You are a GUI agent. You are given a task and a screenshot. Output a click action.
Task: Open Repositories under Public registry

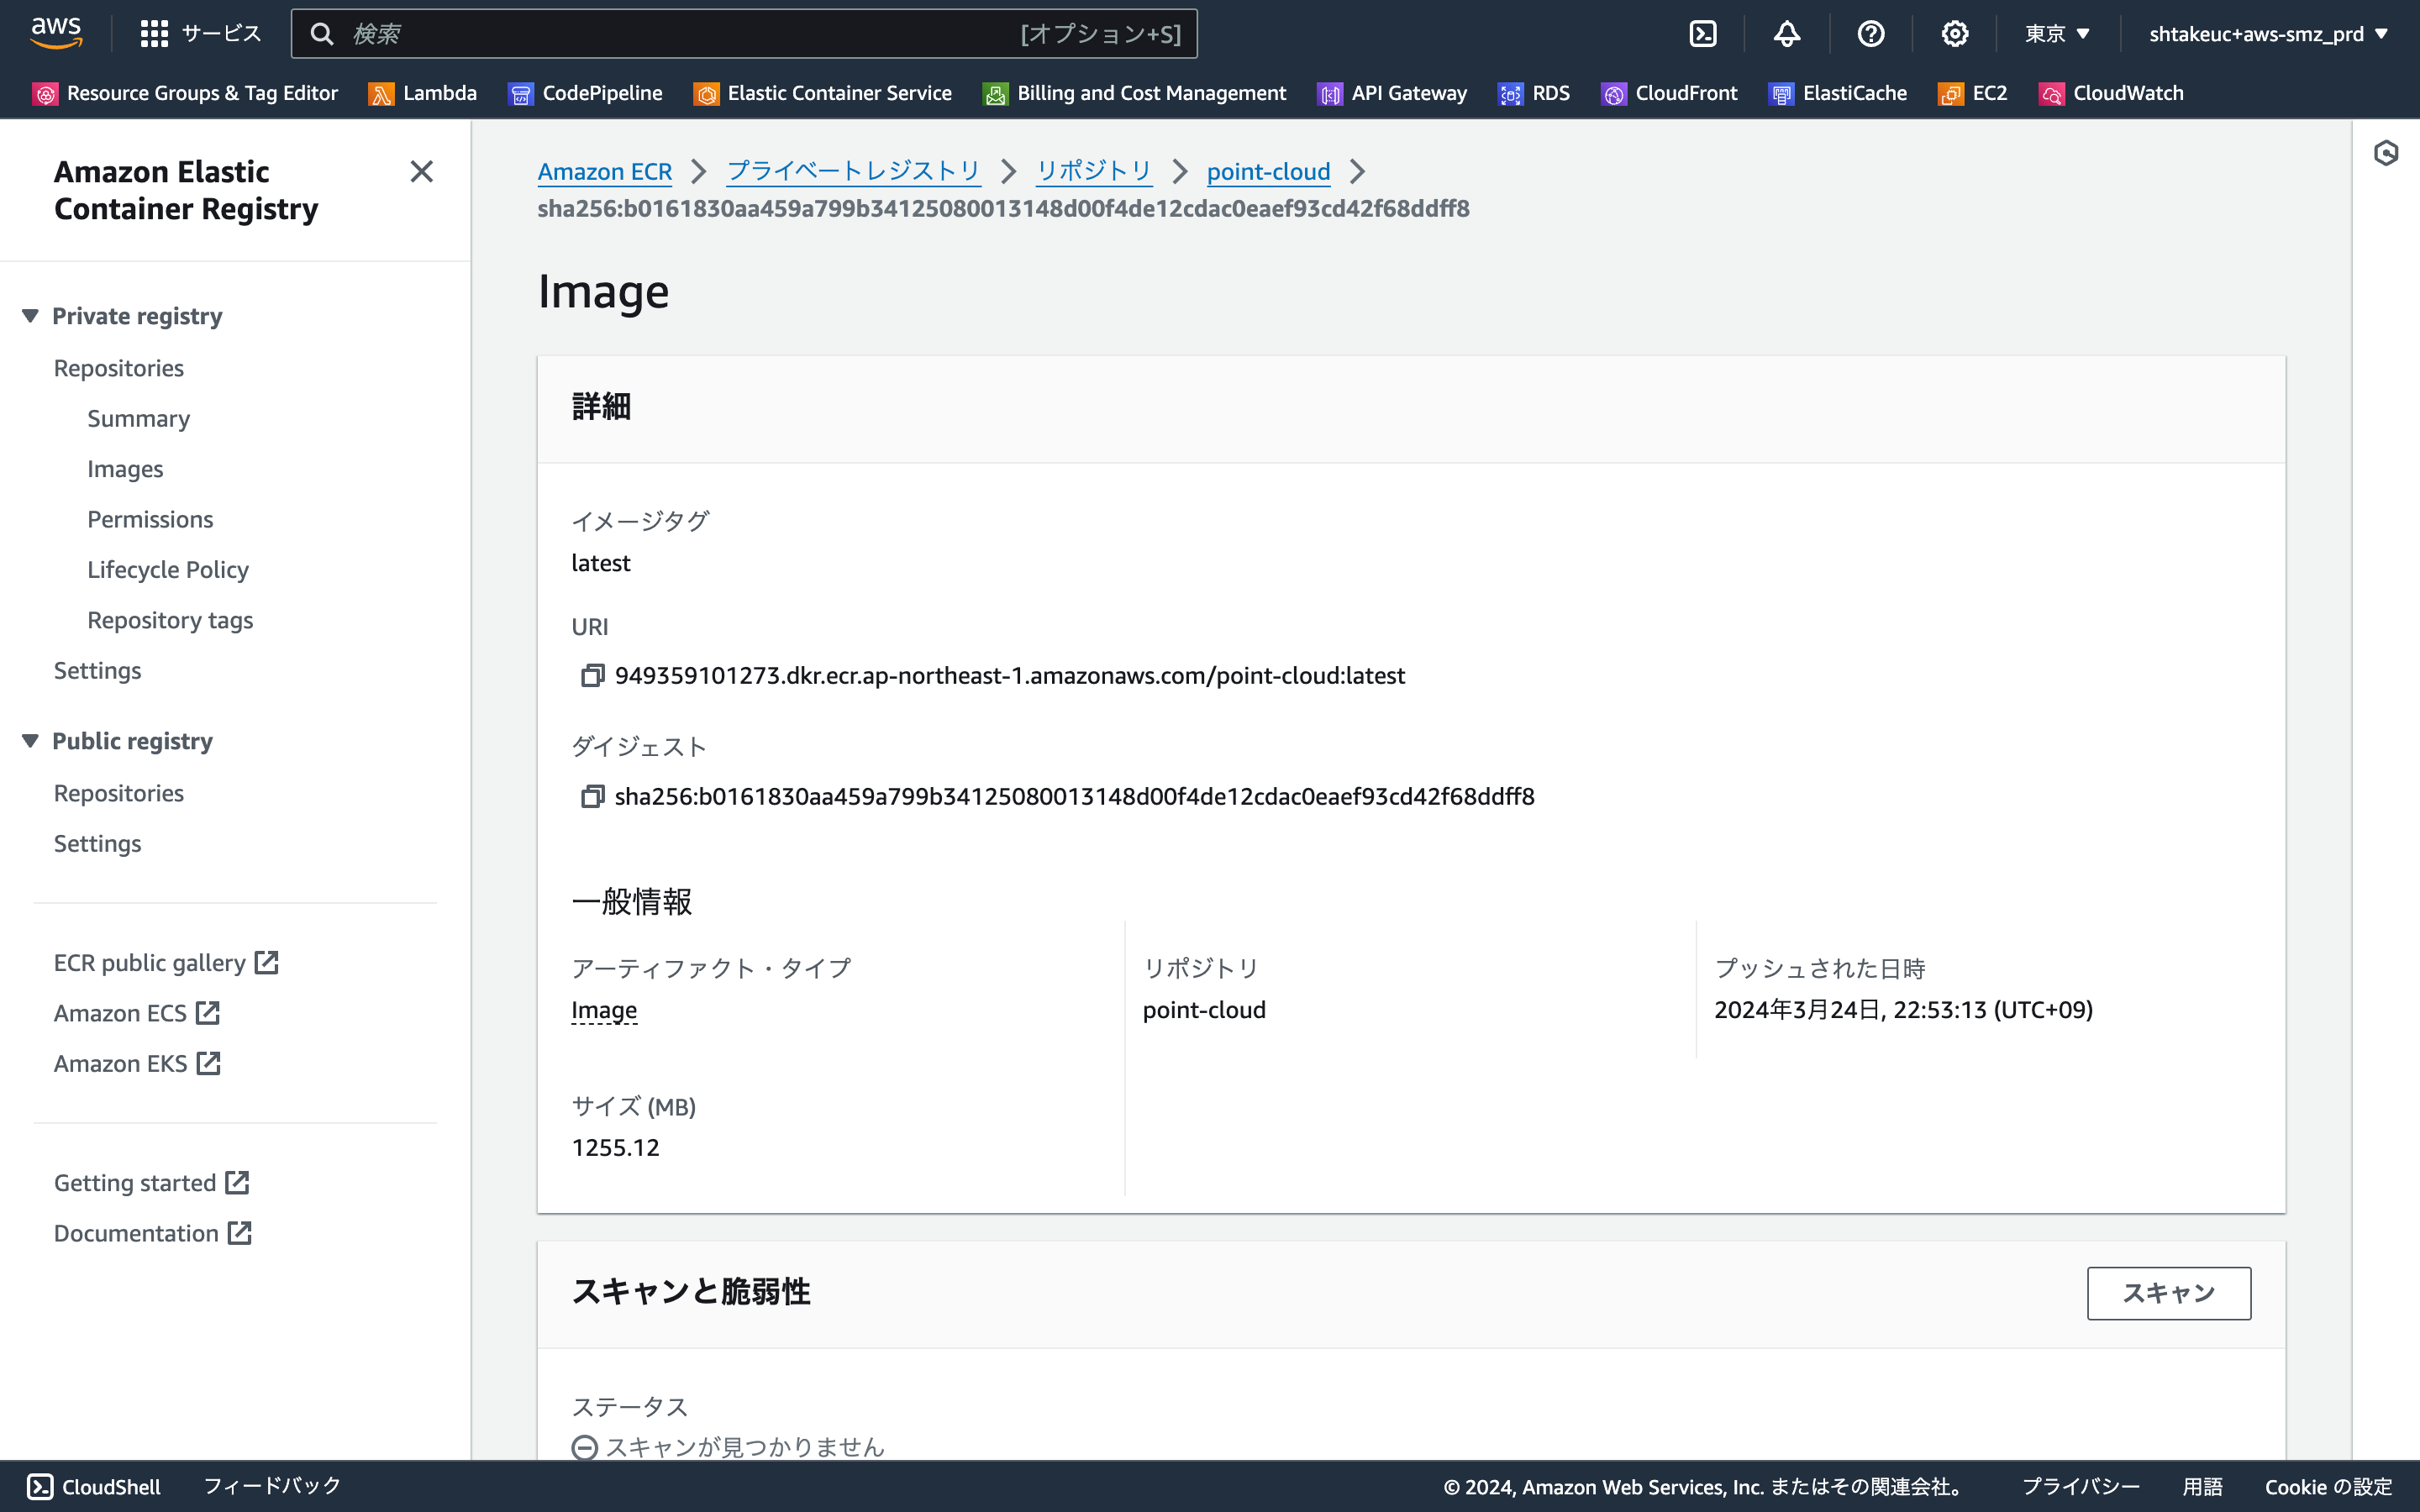pyautogui.click(x=119, y=793)
